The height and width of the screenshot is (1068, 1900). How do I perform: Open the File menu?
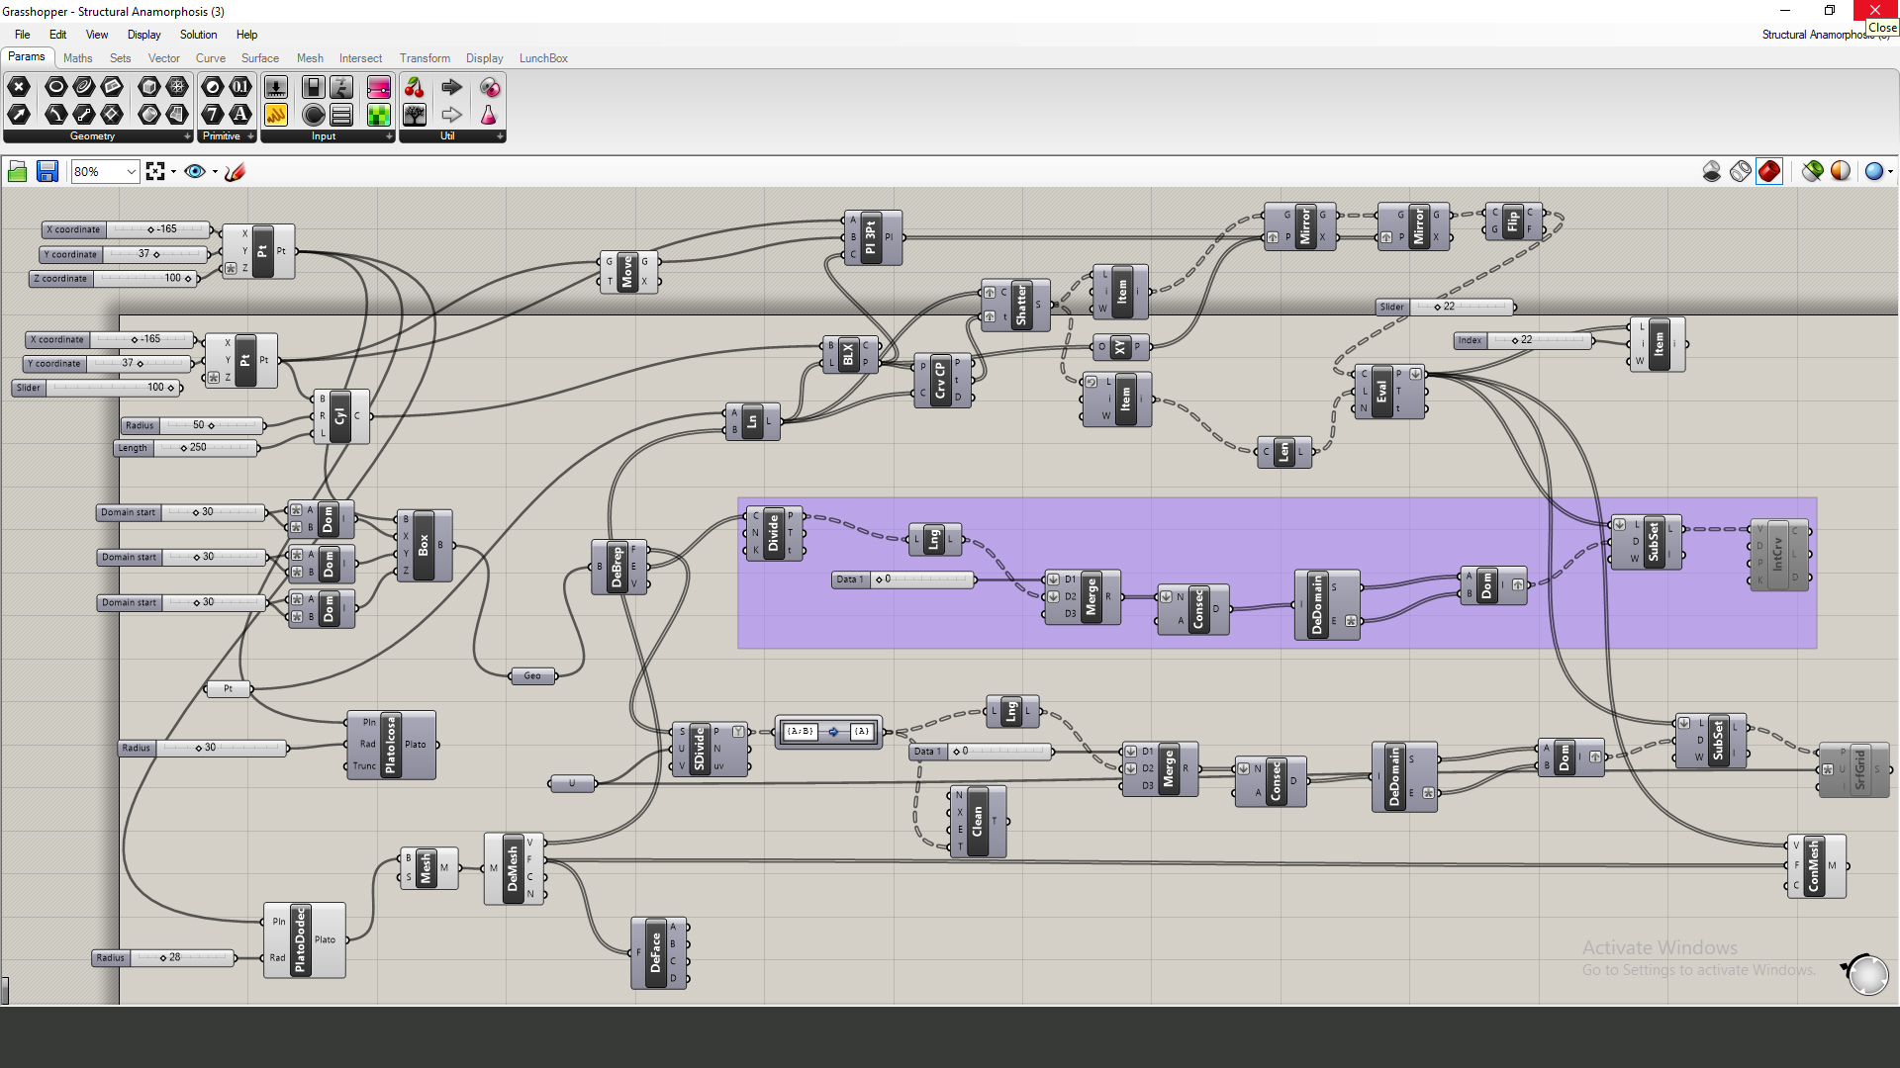point(23,35)
